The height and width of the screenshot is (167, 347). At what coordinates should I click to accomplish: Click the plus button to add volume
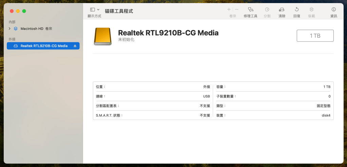click(x=229, y=9)
